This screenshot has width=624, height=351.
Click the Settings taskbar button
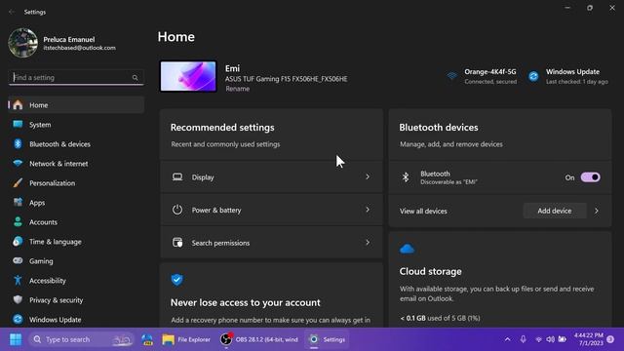tap(328, 339)
